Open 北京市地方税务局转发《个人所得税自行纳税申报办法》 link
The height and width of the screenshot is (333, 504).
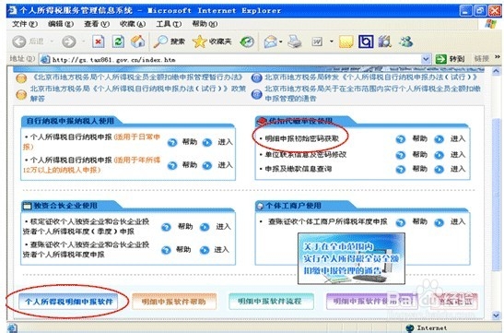coord(370,77)
